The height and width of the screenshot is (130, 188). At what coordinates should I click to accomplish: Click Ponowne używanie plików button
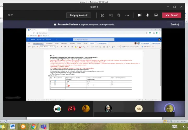point(130,47)
